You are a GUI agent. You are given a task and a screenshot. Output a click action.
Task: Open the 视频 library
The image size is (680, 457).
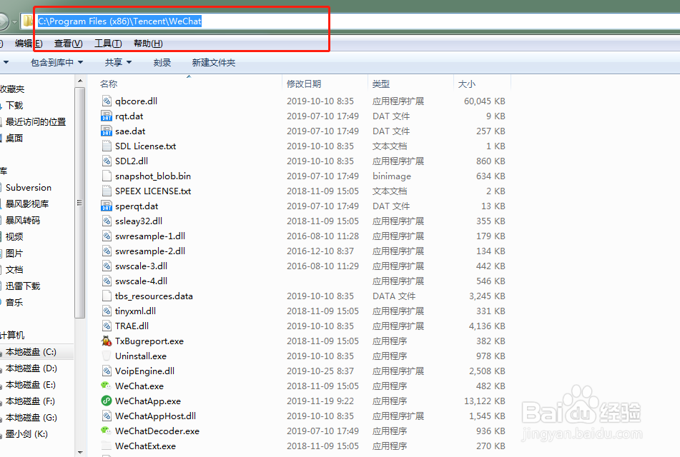14,236
